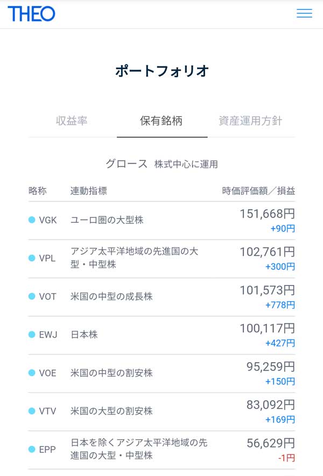Select the 保有銘柄 tab
Viewport: 323px width, 476px height.
tap(161, 121)
